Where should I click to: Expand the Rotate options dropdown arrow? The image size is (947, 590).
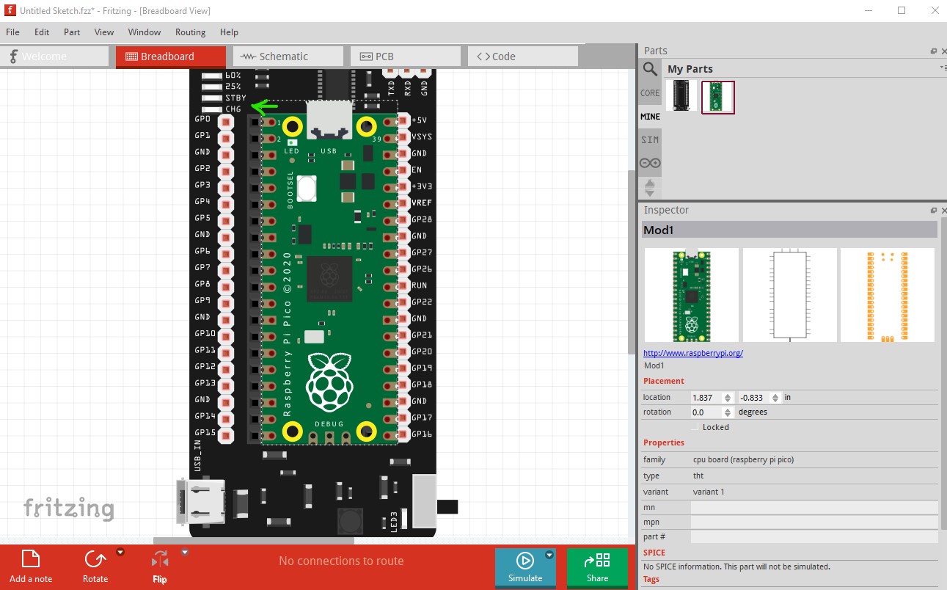tap(120, 553)
